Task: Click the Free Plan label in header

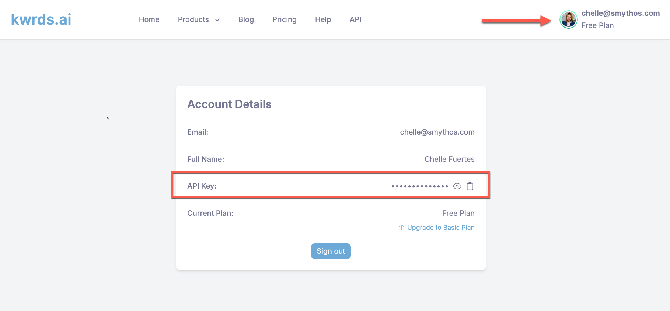Action: pyautogui.click(x=598, y=25)
